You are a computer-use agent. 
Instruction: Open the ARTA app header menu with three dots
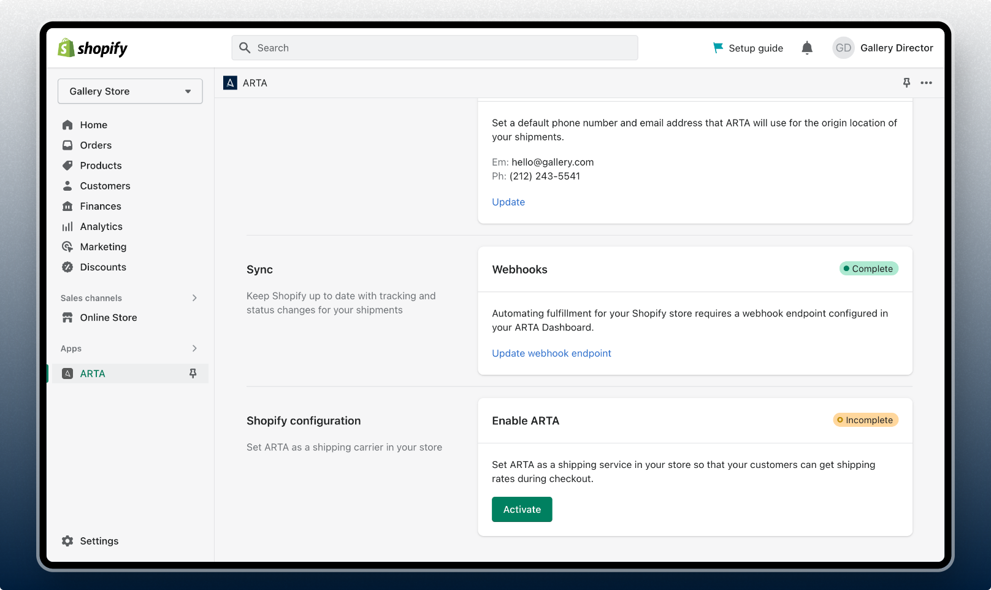[x=927, y=83]
